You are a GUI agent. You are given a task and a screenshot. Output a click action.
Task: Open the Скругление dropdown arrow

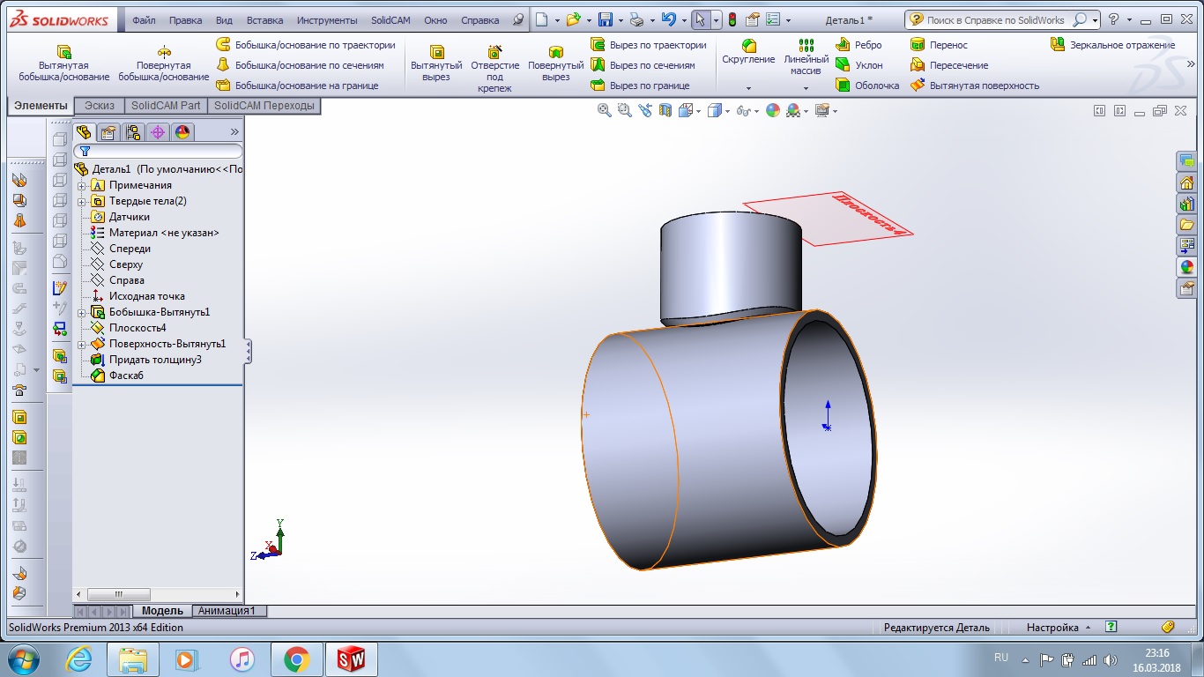[748, 88]
